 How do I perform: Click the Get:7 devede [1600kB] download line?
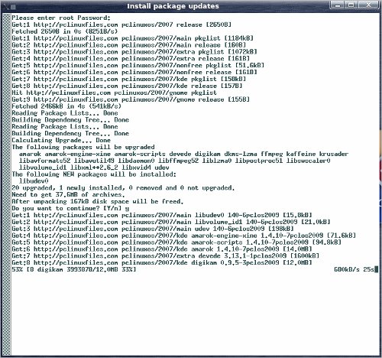click(x=165, y=255)
